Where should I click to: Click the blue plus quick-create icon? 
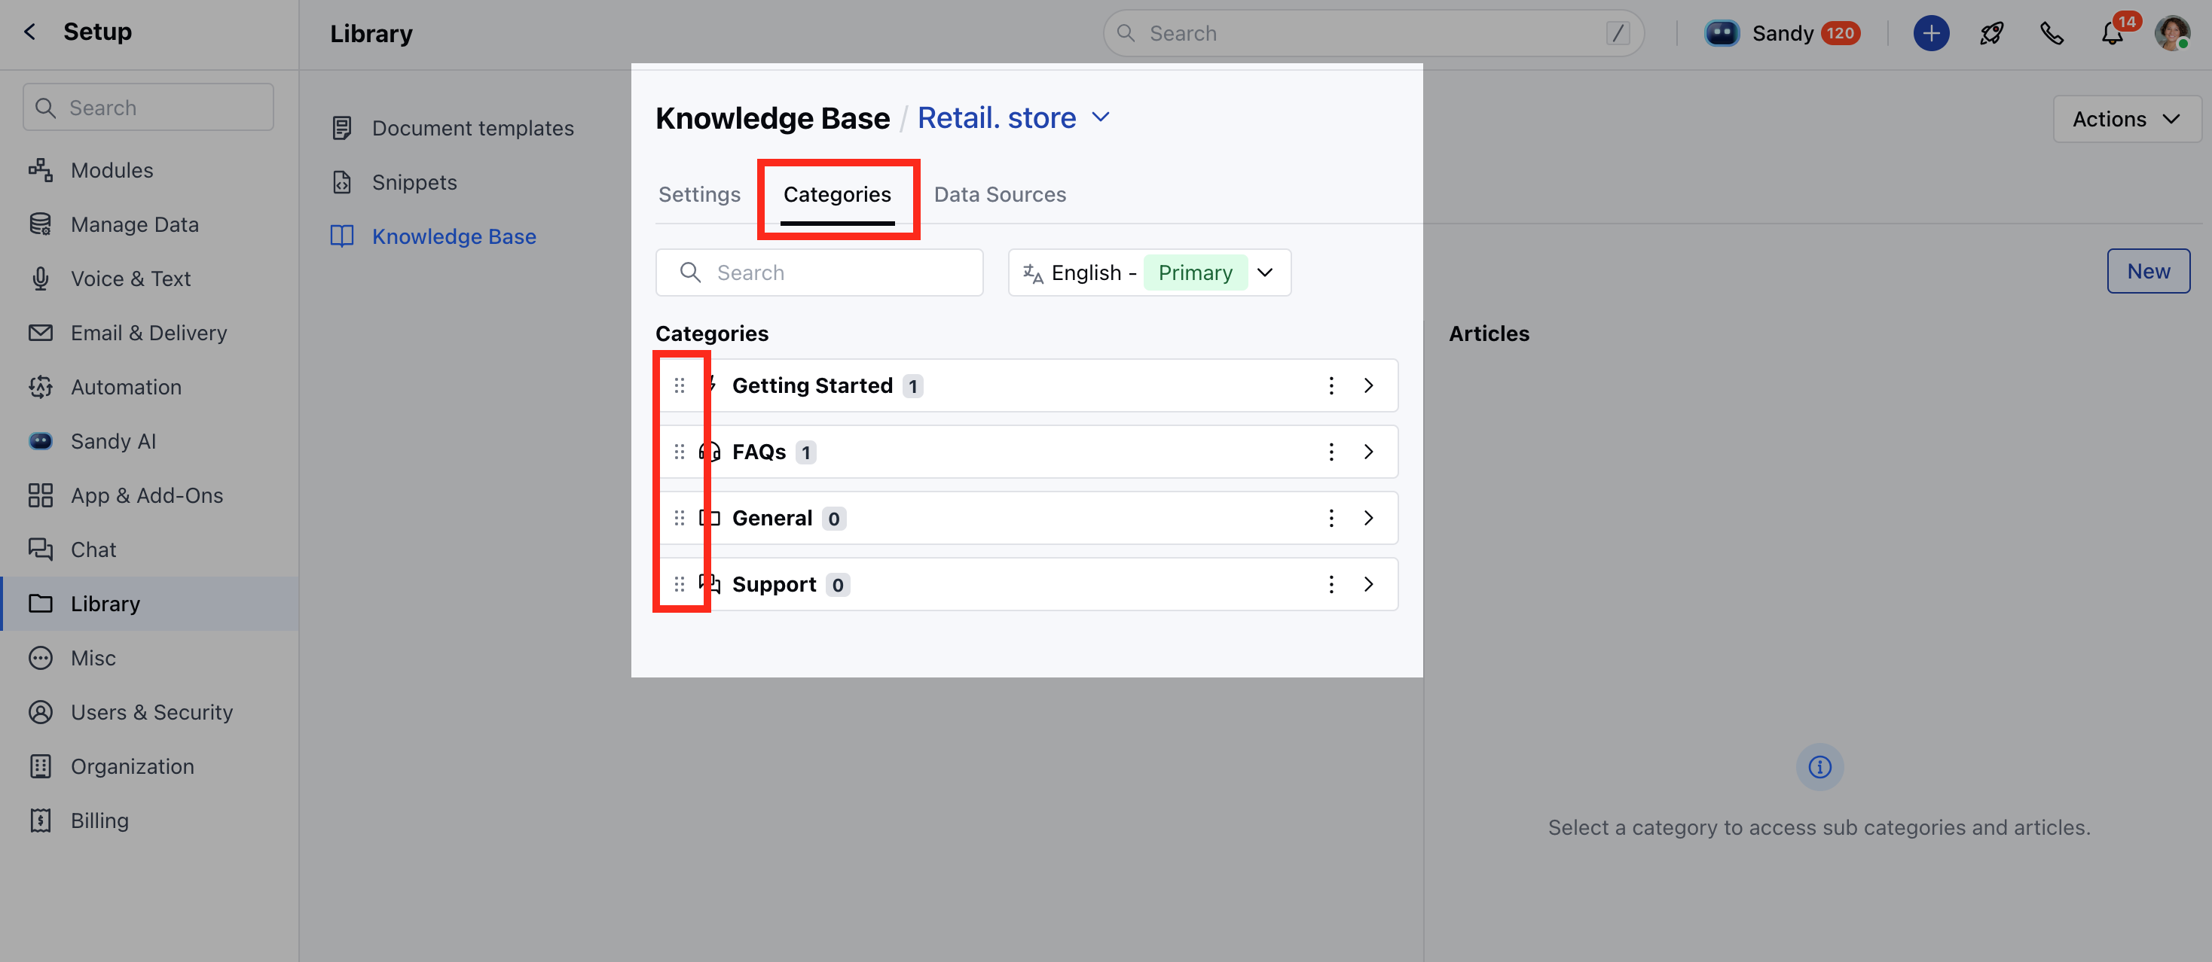[1930, 33]
